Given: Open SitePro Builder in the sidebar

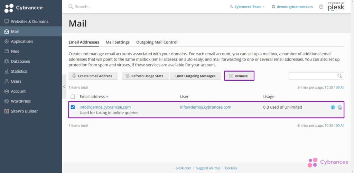Looking at the screenshot, I should 31,111.
